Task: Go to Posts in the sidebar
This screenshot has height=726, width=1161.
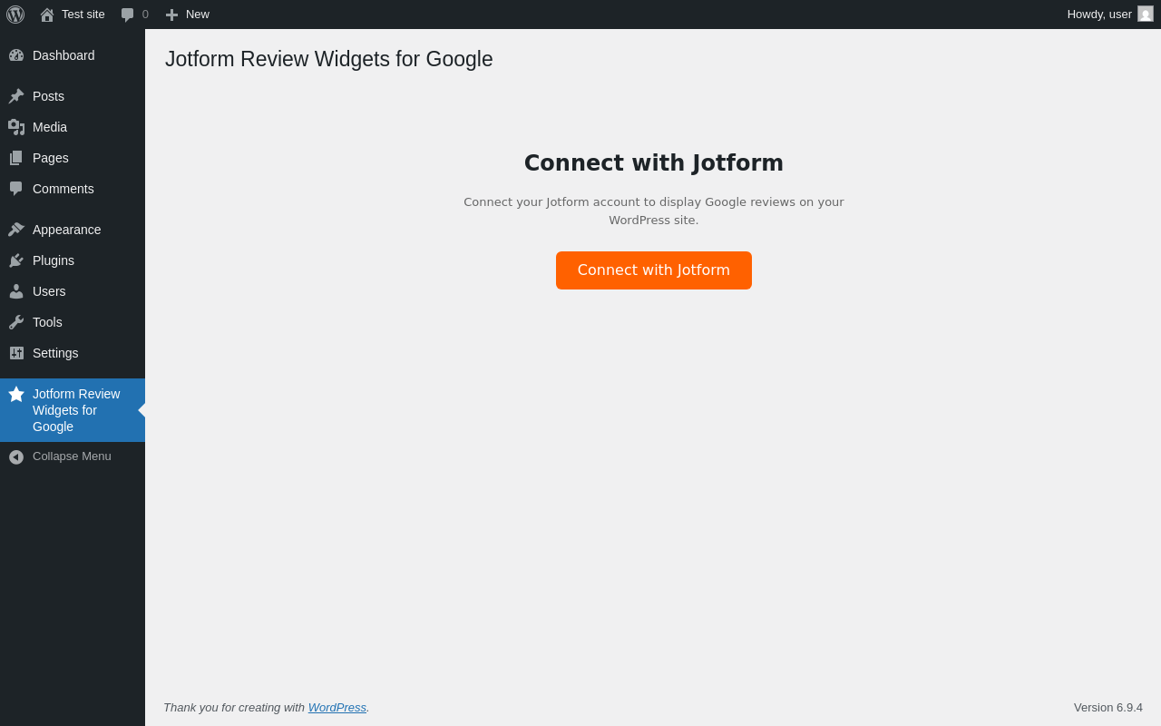Action: click(73, 96)
